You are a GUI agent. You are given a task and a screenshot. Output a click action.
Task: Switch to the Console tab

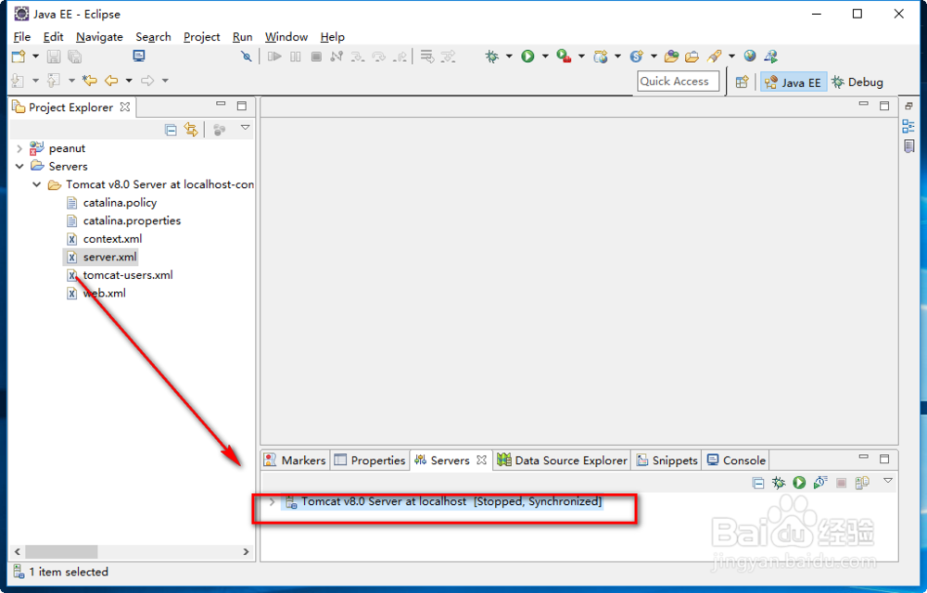[737, 461]
